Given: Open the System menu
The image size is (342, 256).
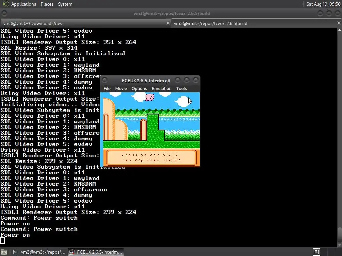Looking at the screenshot, I should [65, 4].
